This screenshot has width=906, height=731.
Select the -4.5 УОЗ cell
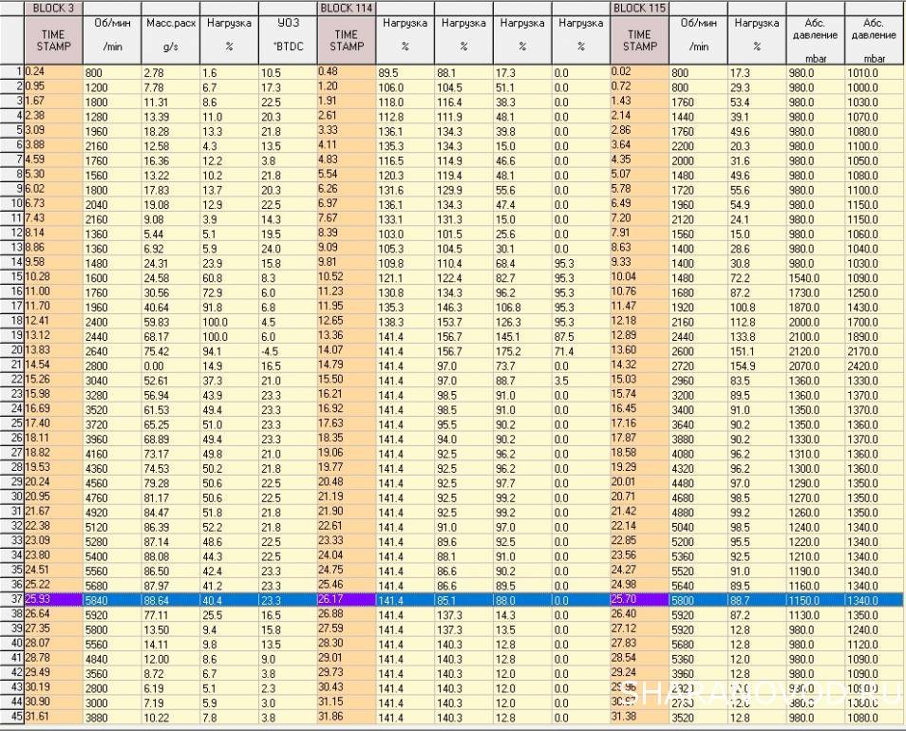coord(287,350)
